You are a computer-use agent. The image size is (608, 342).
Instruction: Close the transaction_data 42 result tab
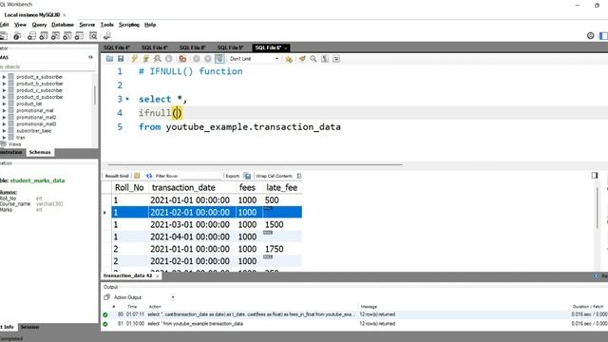pyautogui.click(x=157, y=275)
